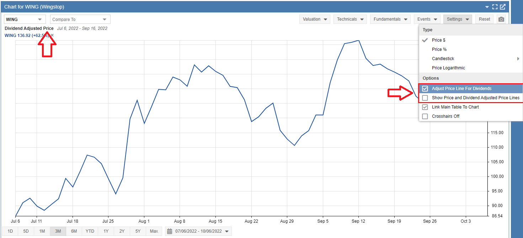Viewport: 523px width, 238px height.
Task: Click the "Chart for WING (Wingstop)" title
Action: [34, 7]
